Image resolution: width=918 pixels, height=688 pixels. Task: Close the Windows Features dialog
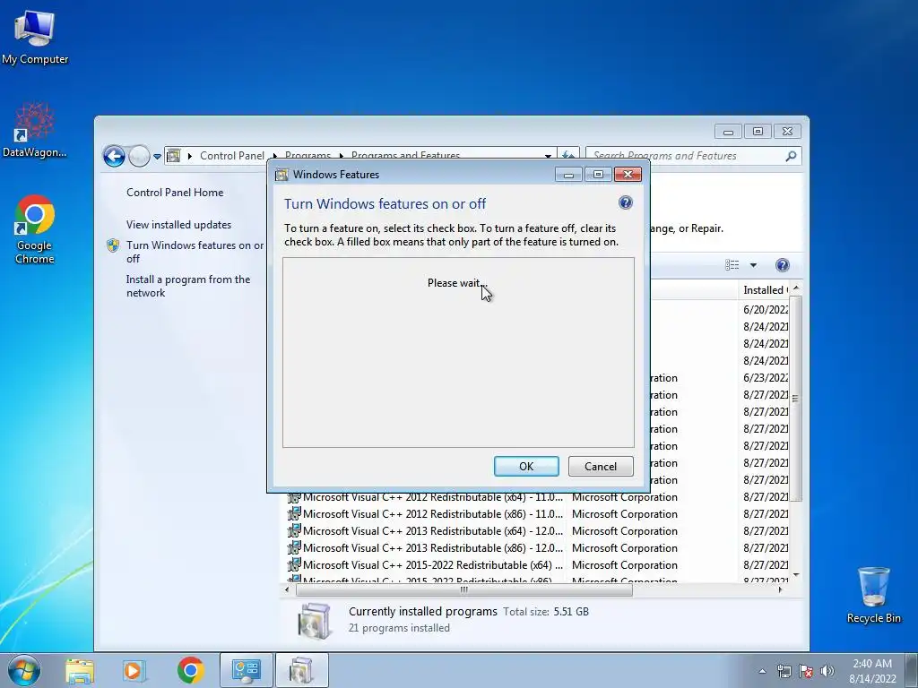coord(628,175)
